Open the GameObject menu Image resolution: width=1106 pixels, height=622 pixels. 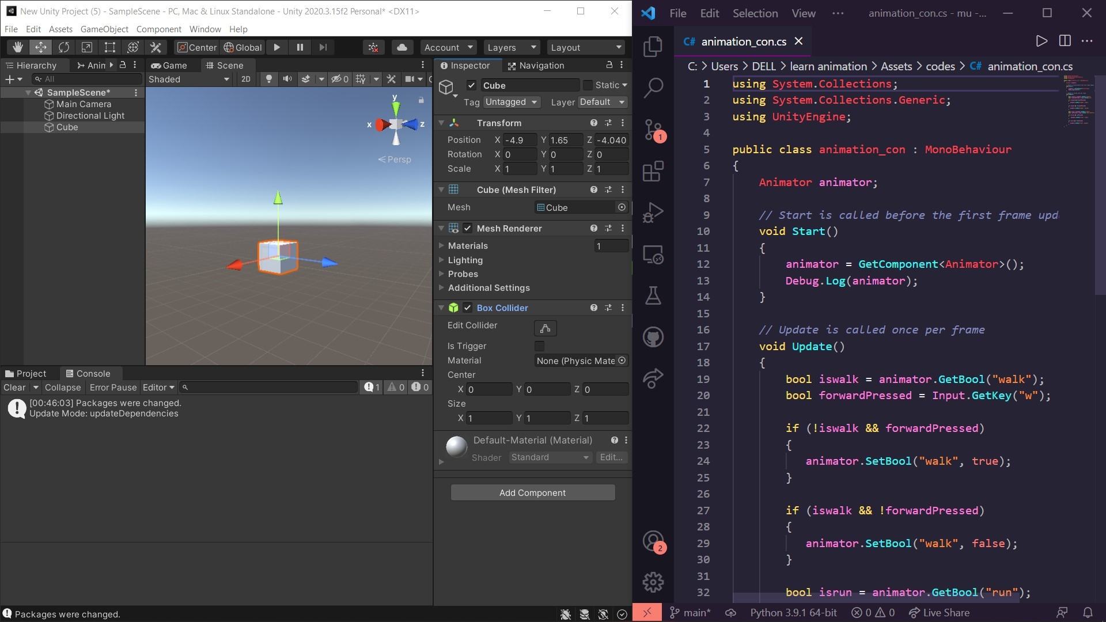pos(104,29)
